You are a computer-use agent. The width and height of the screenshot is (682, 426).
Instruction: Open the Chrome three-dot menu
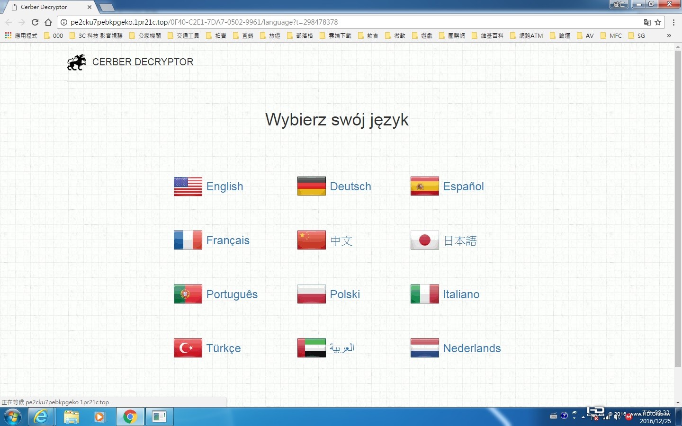(x=673, y=22)
